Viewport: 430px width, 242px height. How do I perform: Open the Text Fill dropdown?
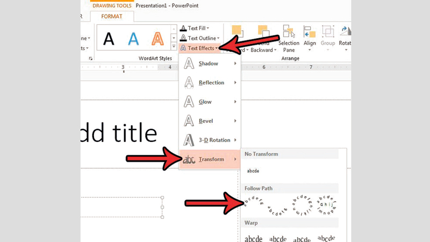click(x=195, y=28)
